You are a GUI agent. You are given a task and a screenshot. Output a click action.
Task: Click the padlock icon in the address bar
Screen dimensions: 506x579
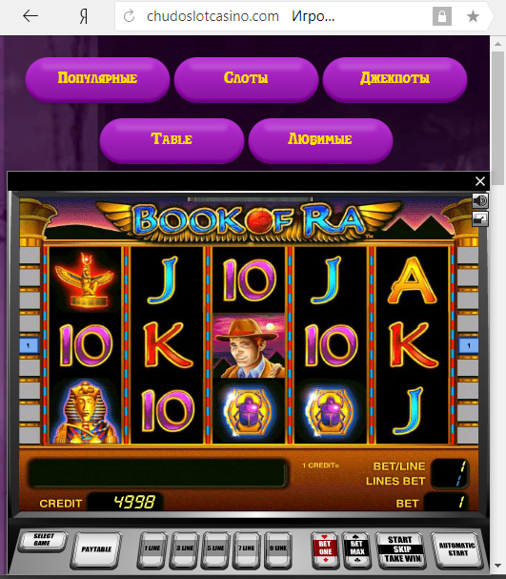[x=442, y=16]
